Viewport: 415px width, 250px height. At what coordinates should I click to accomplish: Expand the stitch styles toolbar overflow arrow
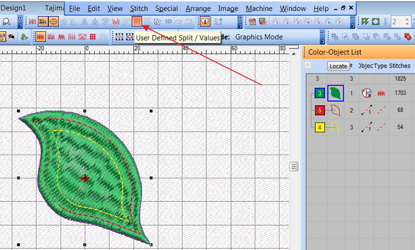tap(352, 22)
